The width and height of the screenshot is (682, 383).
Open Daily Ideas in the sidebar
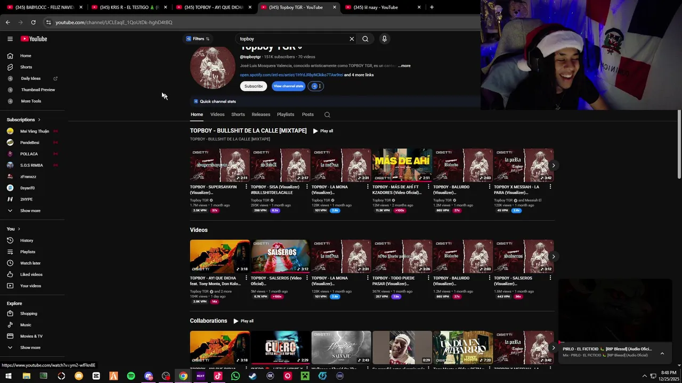click(x=30, y=78)
